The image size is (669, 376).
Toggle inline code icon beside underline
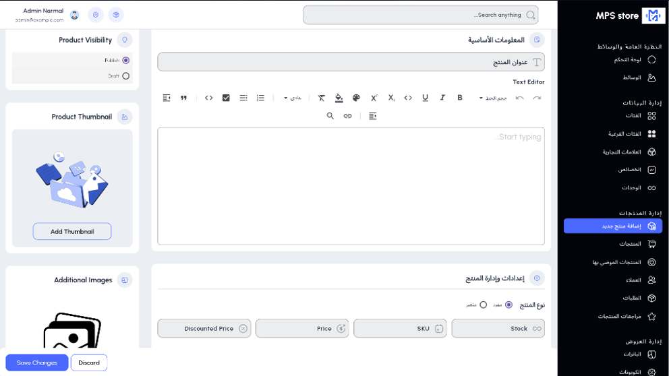[x=408, y=98]
